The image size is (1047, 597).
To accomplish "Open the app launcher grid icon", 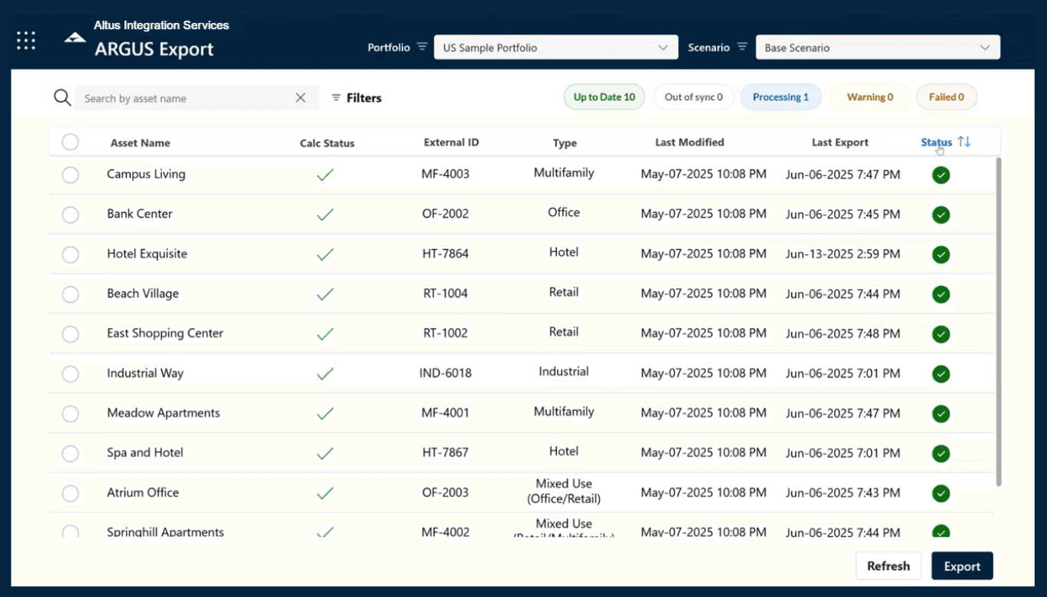I will coord(26,41).
